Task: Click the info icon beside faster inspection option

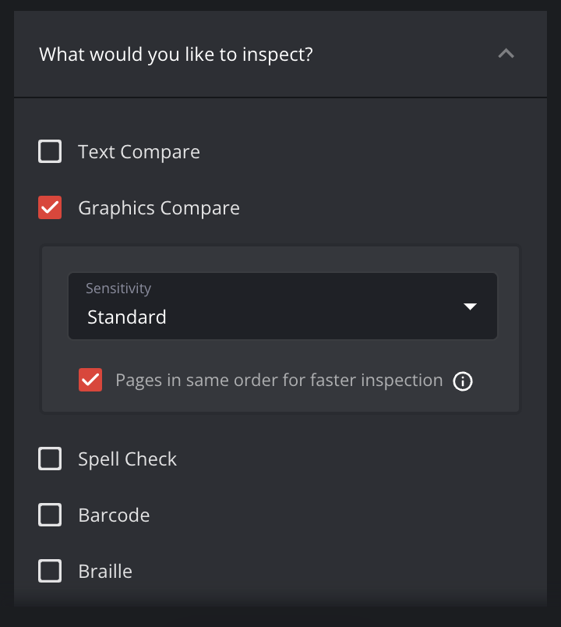Action: point(463,381)
